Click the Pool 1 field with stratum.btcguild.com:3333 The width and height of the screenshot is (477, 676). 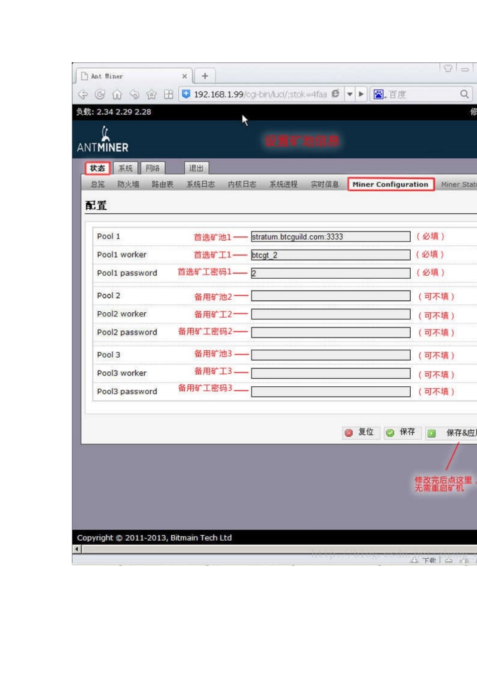331,237
